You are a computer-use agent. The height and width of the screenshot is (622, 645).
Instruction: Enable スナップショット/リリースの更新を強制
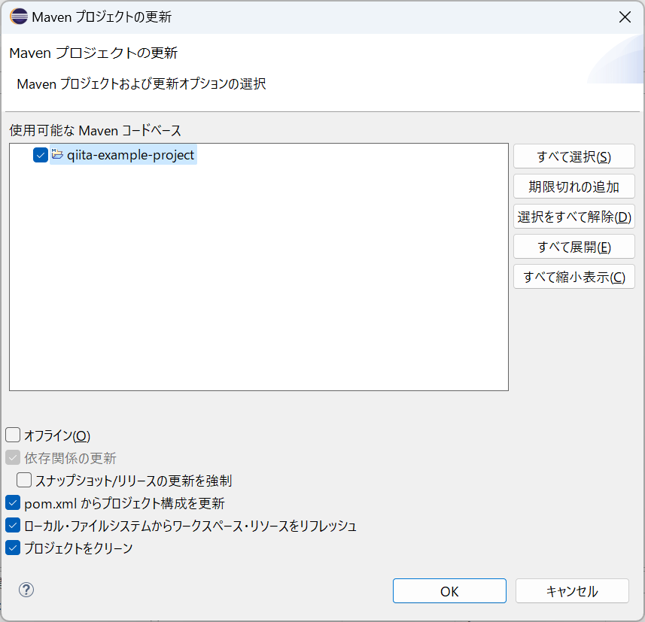tap(24, 480)
